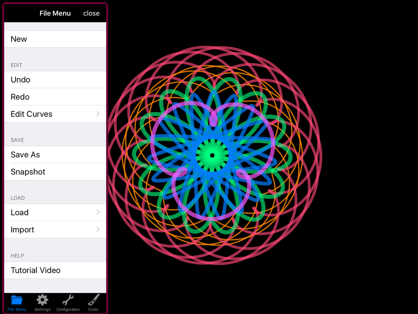Open the Load row
The image size is (418, 314).
(x=55, y=212)
